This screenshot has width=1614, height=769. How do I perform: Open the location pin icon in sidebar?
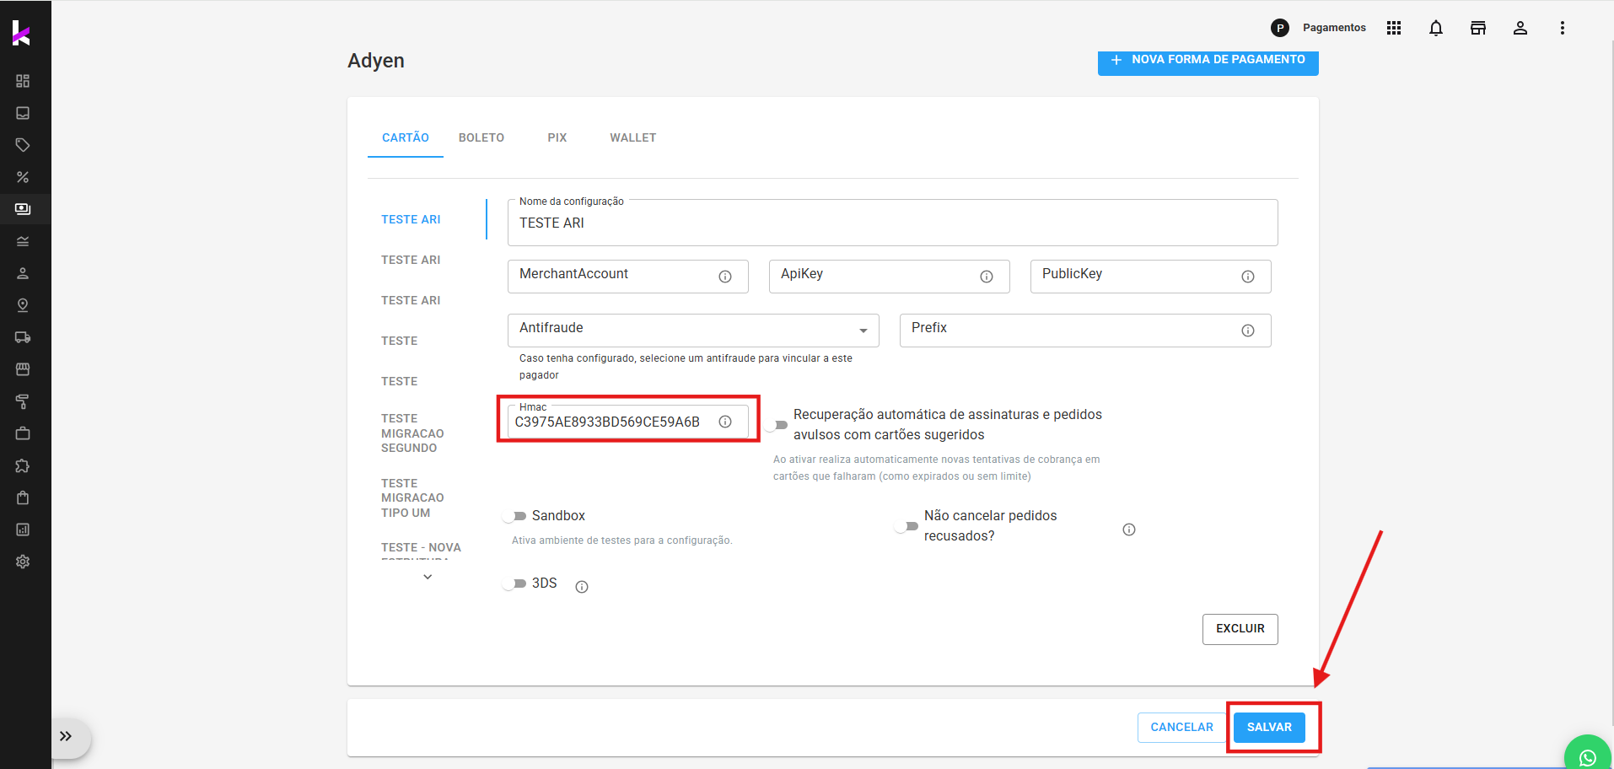pos(23,305)
